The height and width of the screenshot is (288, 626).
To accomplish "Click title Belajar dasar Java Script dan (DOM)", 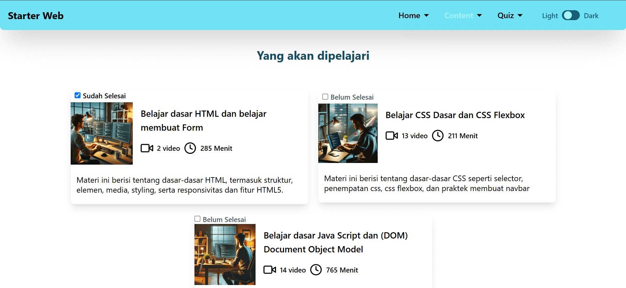I will coord(336,242).
